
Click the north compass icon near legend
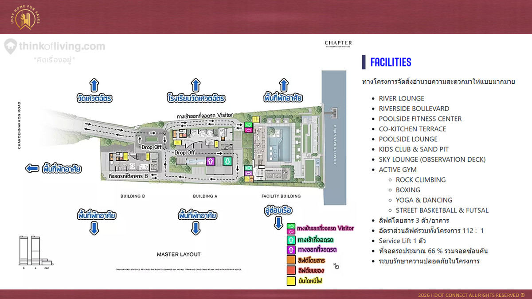[336, 267]
